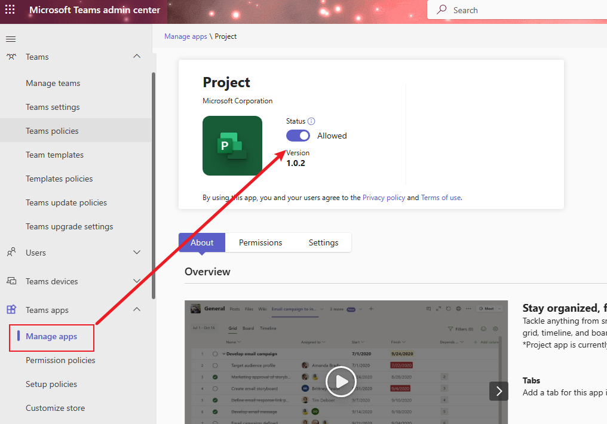Open Customize store page
The image size is (607, 424).
[56, 408]
